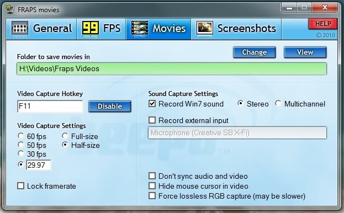
Task: Open the red HELP button
Action: point(323,24)
